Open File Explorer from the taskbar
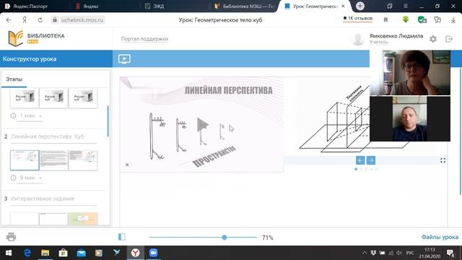The width and height of the screenshot is (462, 260). pos(45,253)
